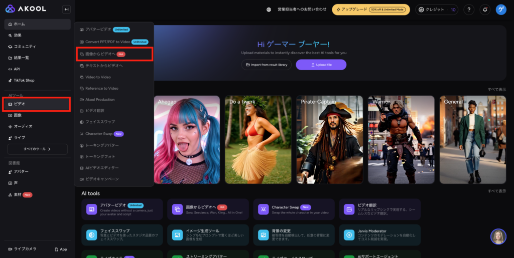This screenshot has height=258, width=514.
Task: Open App link at sidebar bottom
Action: click(61, 249)
